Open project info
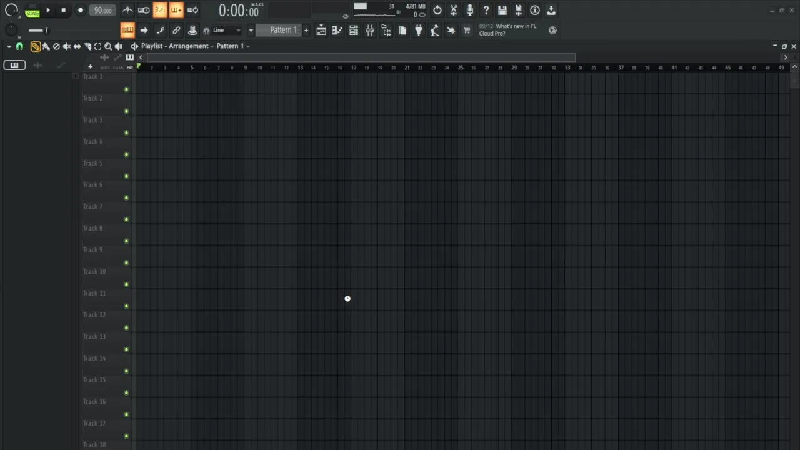Viewport: 800px width, 450px height. (535, 10)
